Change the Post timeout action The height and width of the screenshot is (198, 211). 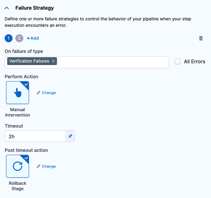pyautogui.click(x=49, y=167)
